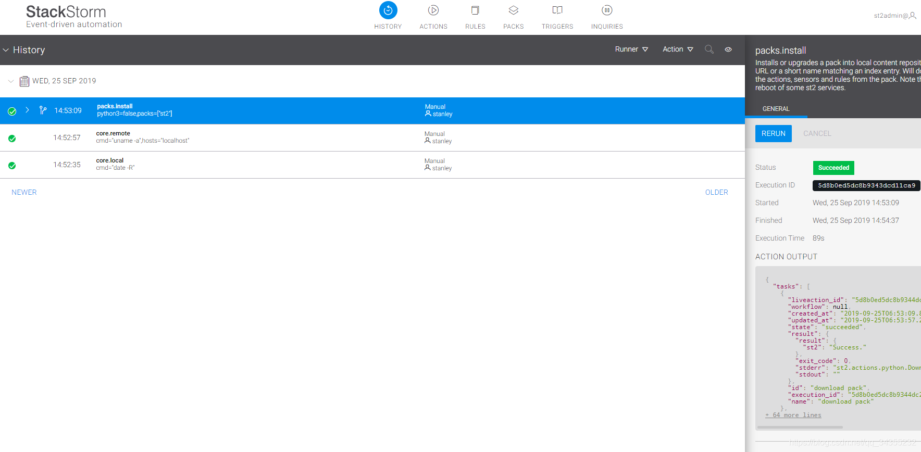921x452 pixels.
Task: Toggle the eye view icon in History toolbar
Action: 728,49
